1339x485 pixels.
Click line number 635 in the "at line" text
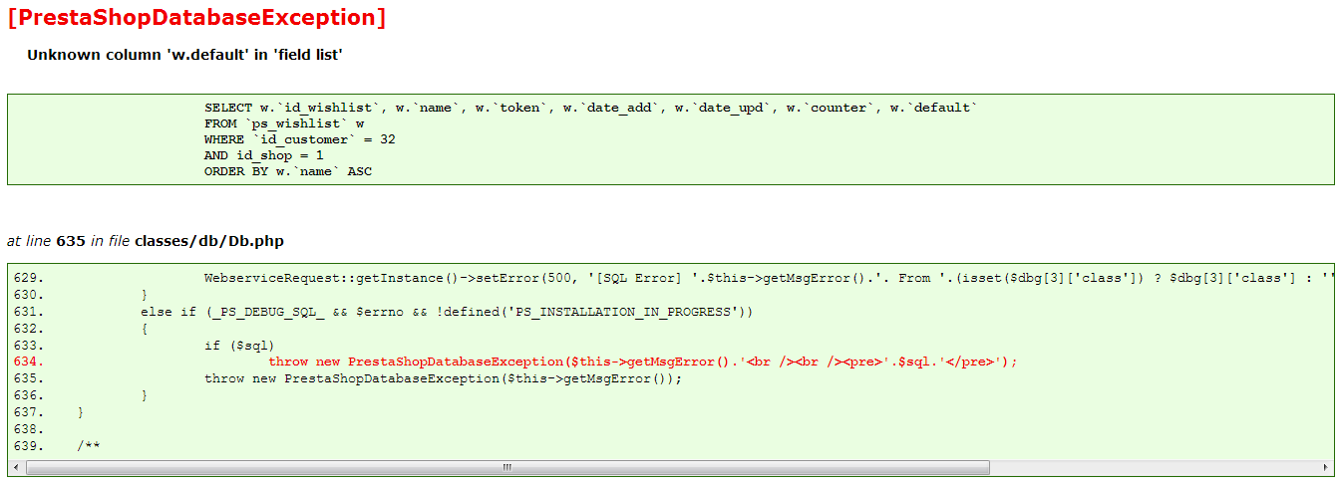pos(71,241)
